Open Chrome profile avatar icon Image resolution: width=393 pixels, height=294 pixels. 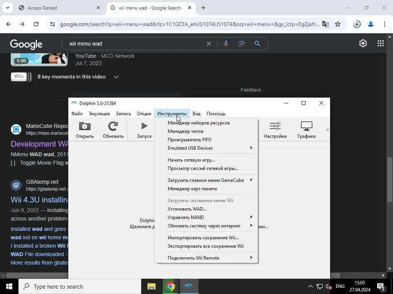[371, 24]
